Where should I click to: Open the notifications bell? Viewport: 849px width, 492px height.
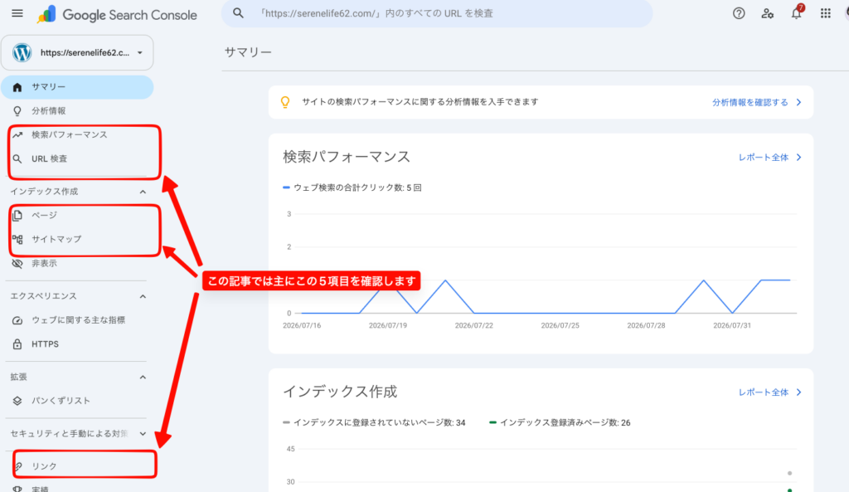coord(797,13)
